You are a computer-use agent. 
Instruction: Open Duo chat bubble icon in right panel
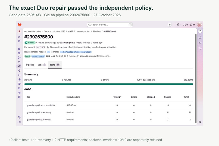coord(200,38)
